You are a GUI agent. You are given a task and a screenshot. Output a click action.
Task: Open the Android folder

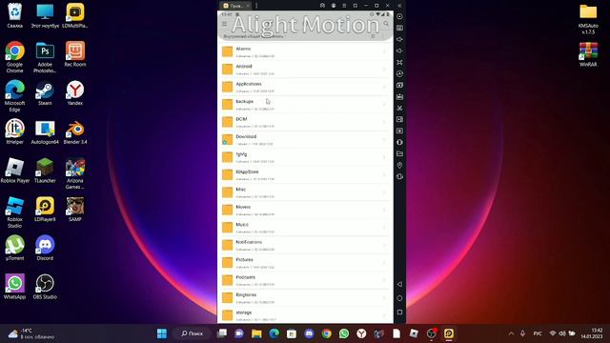(x=305, y=70)
